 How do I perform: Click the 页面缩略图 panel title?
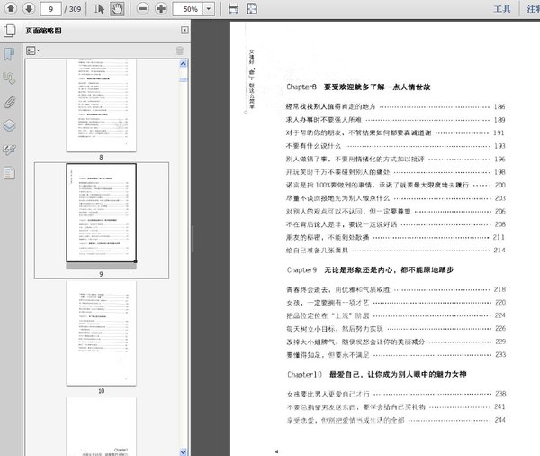(x=44, y=31)
